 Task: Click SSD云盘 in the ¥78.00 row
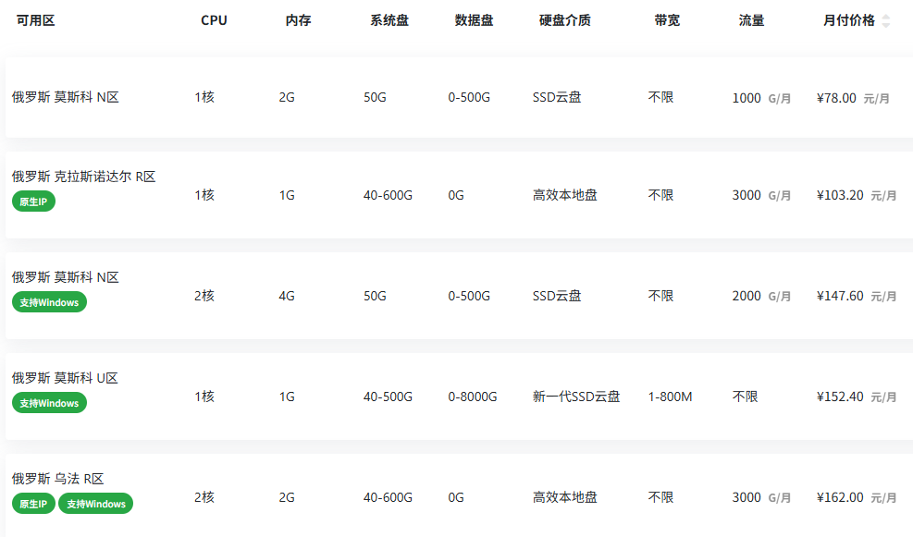557,97
